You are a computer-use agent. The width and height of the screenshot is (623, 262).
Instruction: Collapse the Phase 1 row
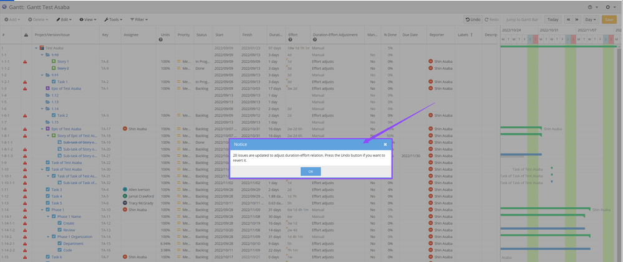tap(42, 210)
